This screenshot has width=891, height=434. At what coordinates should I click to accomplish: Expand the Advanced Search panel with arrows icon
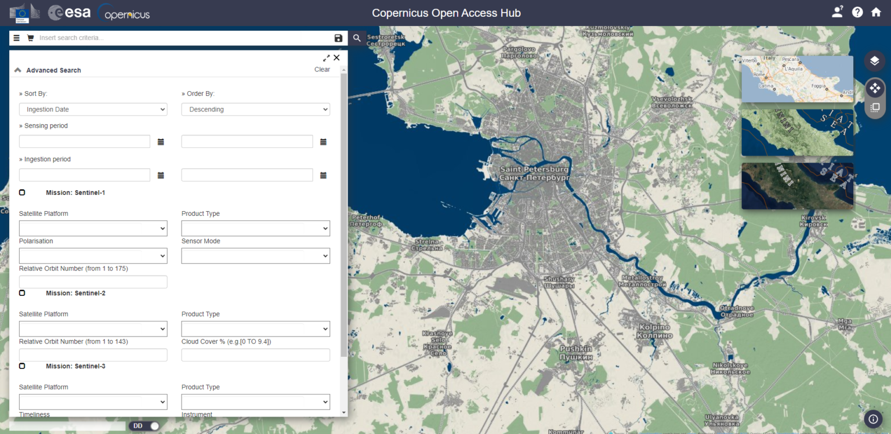tap(327, 58)
